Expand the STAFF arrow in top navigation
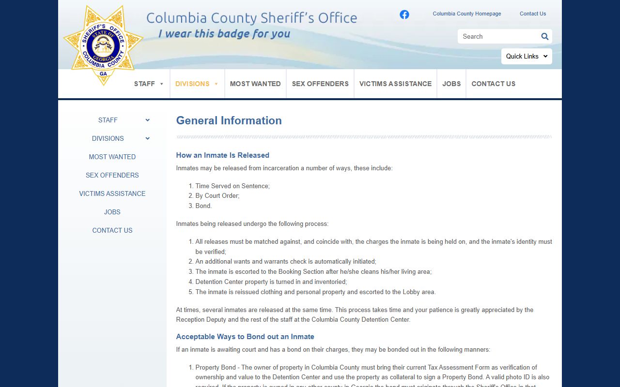 click(x=162, y=84)
